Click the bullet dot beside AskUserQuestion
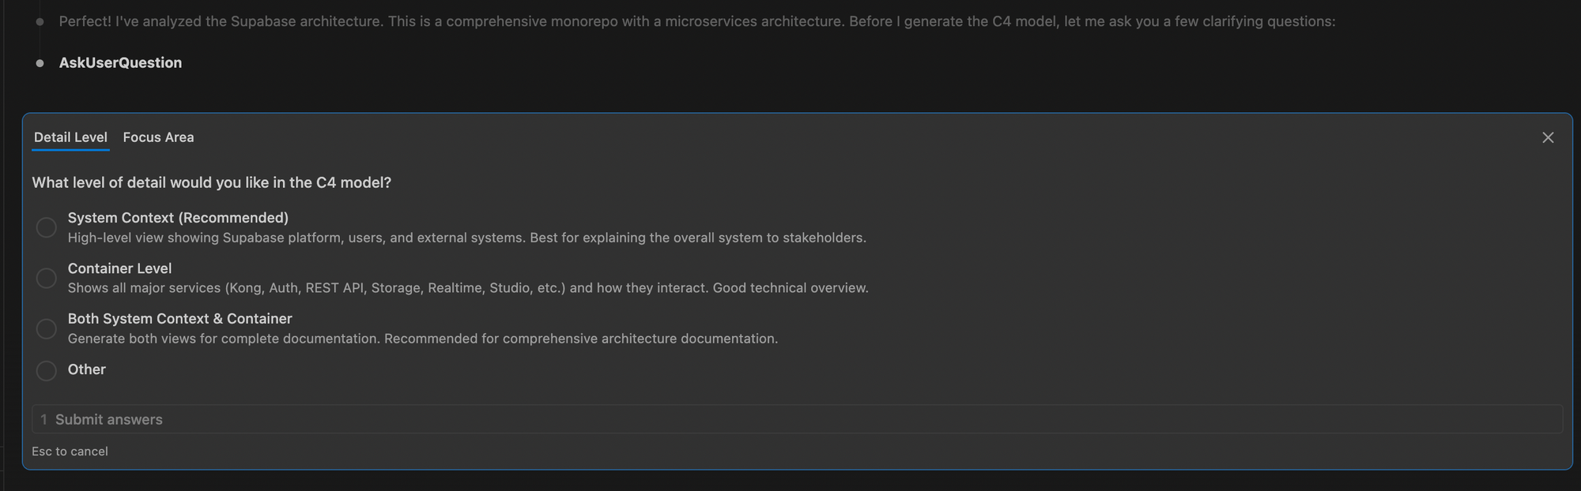This screenshot has height=491, width=1581. point(40,63)
